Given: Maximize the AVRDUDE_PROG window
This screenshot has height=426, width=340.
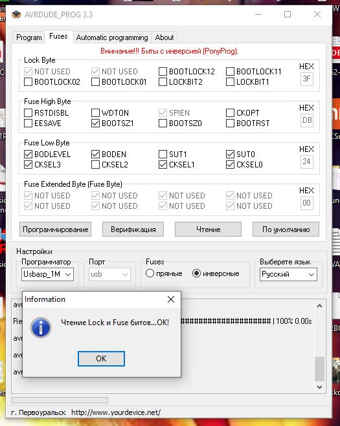Looking at the screenshot, I should (288, 14).
